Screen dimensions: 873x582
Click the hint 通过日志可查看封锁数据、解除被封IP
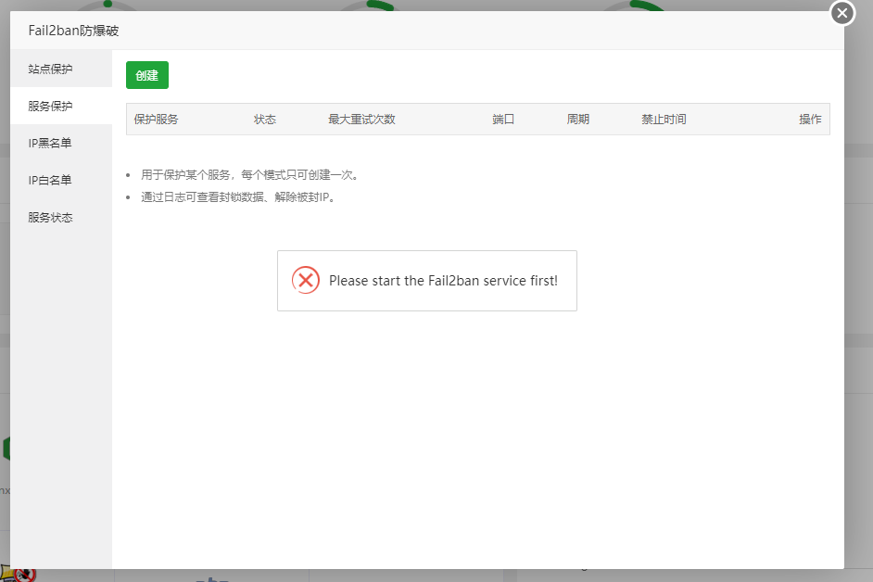point(238,197)
